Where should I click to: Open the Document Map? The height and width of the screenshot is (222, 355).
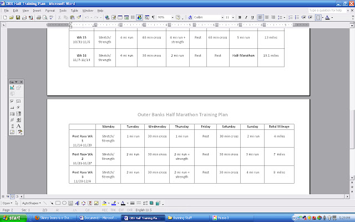[x=147, y=17]
